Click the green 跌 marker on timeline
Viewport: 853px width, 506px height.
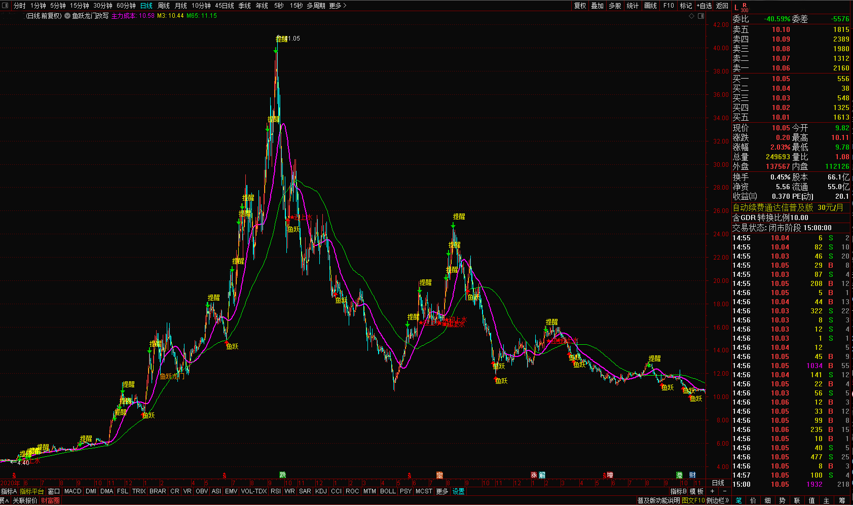[x=282, y=475]
